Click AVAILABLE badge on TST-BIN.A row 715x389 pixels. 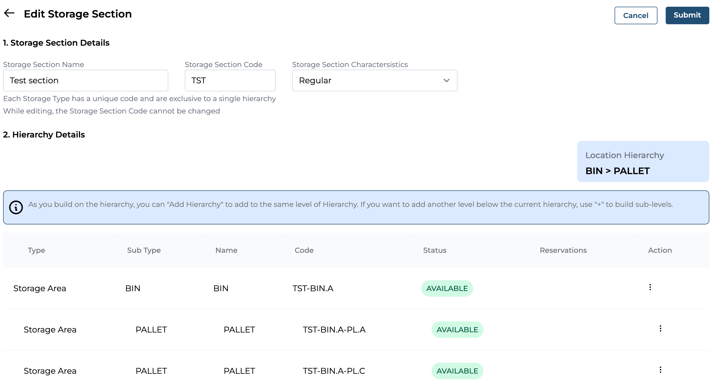coord(447,288)
